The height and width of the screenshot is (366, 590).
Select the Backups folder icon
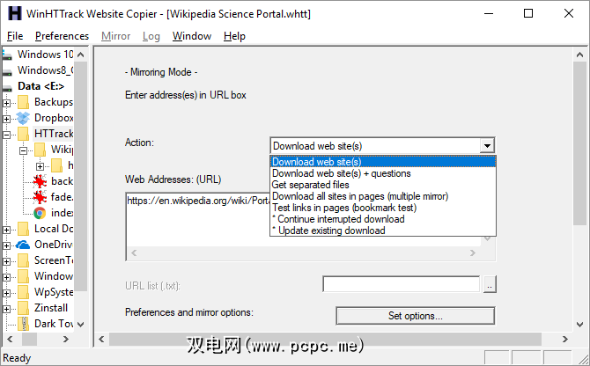(x=23, y=102)
